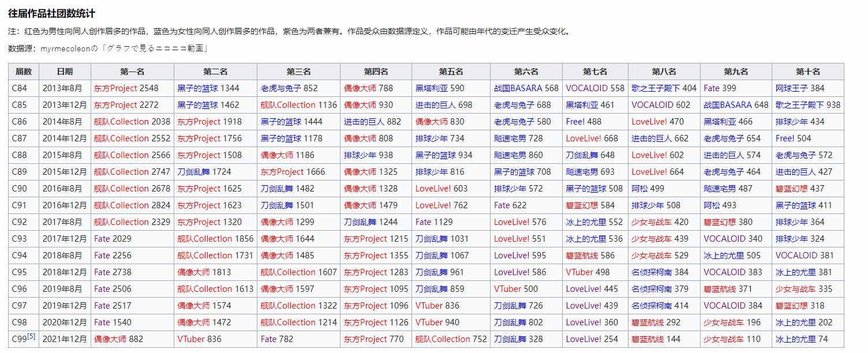Select the 2021年12月 date cell
This screenshot has height=353, width=868.
pyautogui.click(x=65, y=339)
